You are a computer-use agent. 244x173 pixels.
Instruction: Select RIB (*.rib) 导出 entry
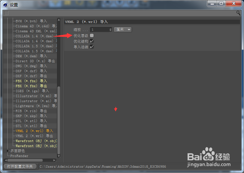click(31, 111)
